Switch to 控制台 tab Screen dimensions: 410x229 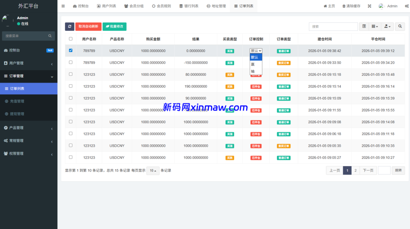pyautogui.click(x=80, y=6)
